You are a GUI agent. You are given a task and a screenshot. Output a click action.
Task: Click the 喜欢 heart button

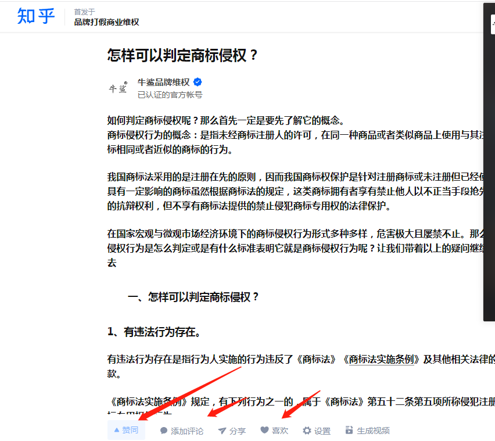274,431
